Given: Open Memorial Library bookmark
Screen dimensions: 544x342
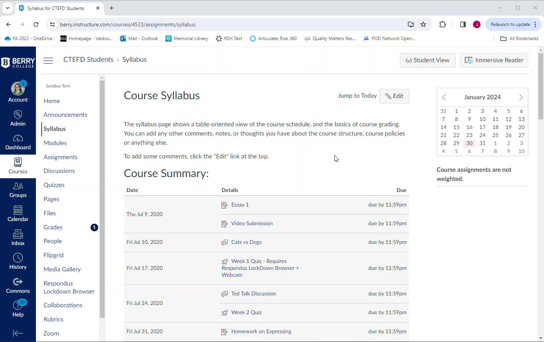Looking at the screenshot, I should 187,39.
